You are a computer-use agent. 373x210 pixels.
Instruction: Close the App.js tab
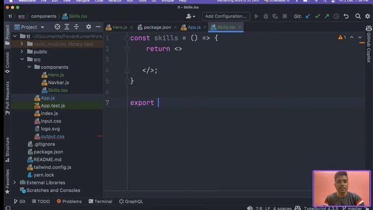[x=205, y=27]
